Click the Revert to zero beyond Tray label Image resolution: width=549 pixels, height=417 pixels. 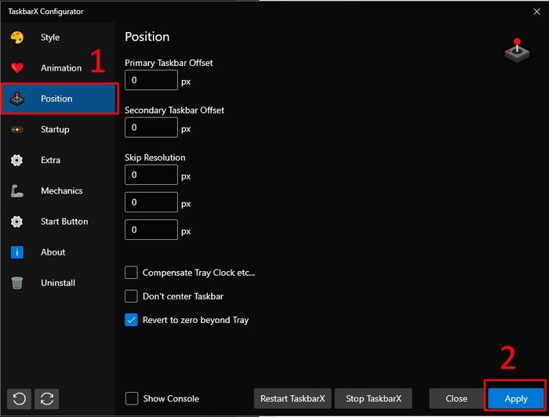[195, 320]
